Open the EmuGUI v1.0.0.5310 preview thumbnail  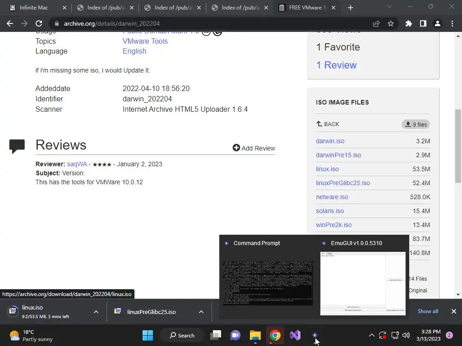[x=363, y=283]
